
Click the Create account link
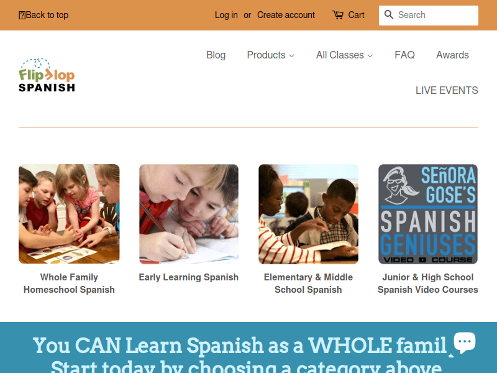[x=286, y=15]
